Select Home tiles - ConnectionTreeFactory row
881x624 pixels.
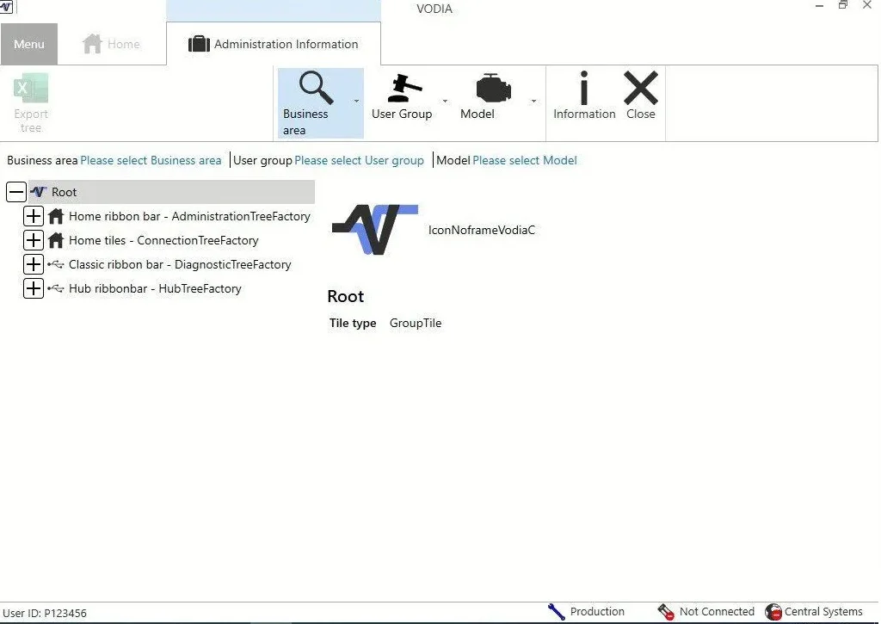(x=163, y=240)
